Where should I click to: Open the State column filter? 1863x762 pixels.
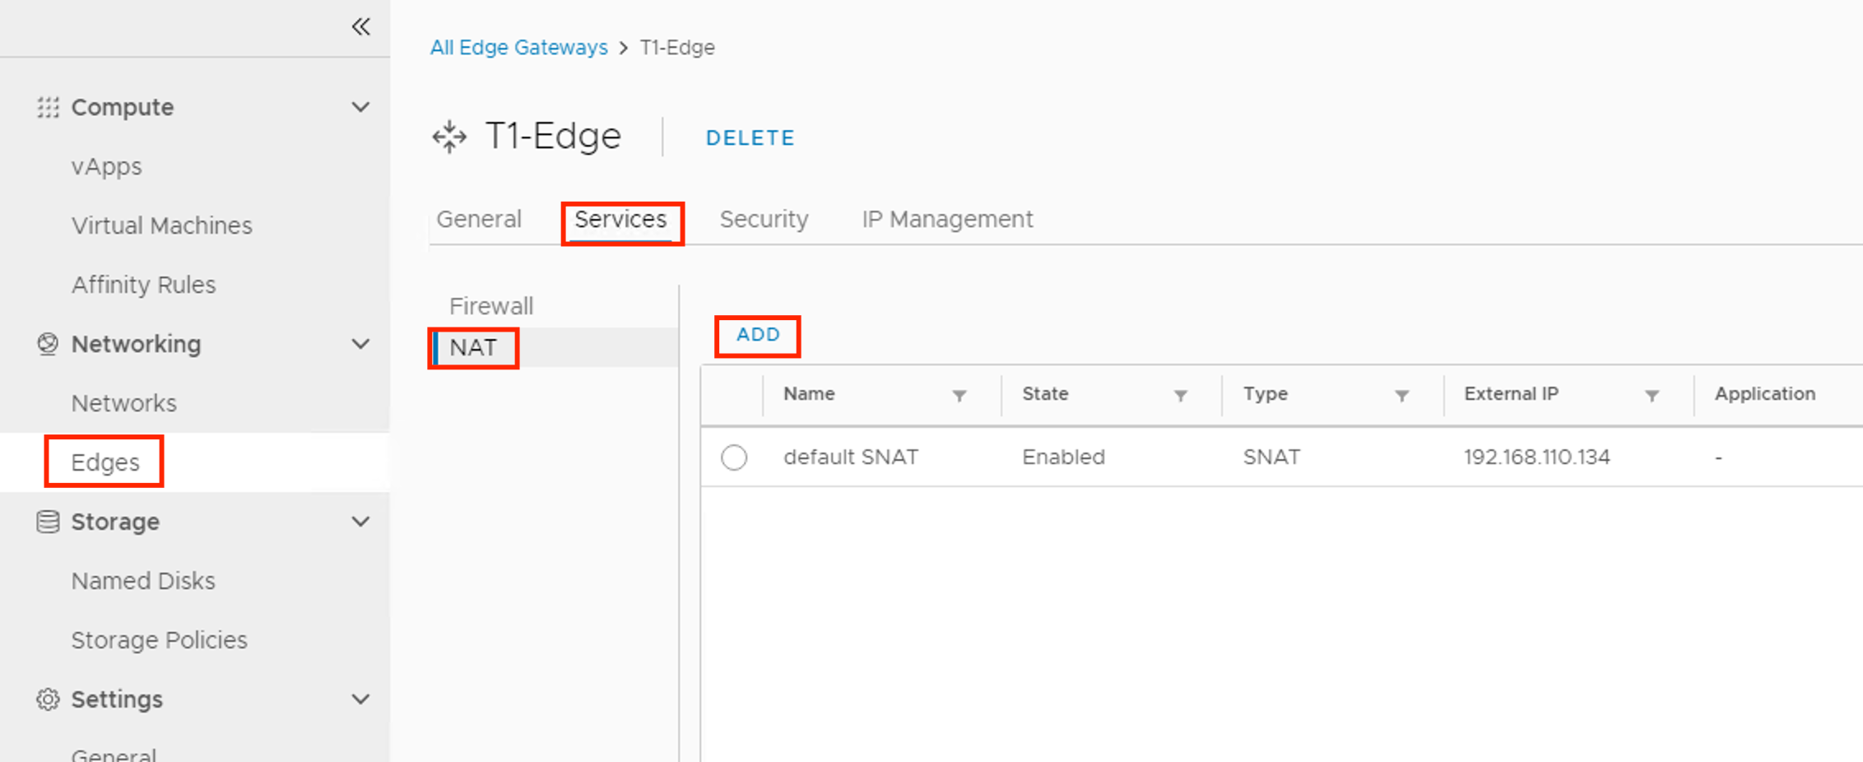point(1180,396)
